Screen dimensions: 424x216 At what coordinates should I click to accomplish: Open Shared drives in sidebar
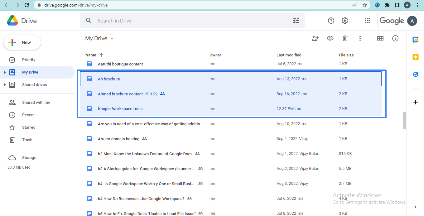(x=35, y=85)
